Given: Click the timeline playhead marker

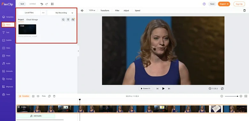Looking at the screenshot, I should [80, 99].
